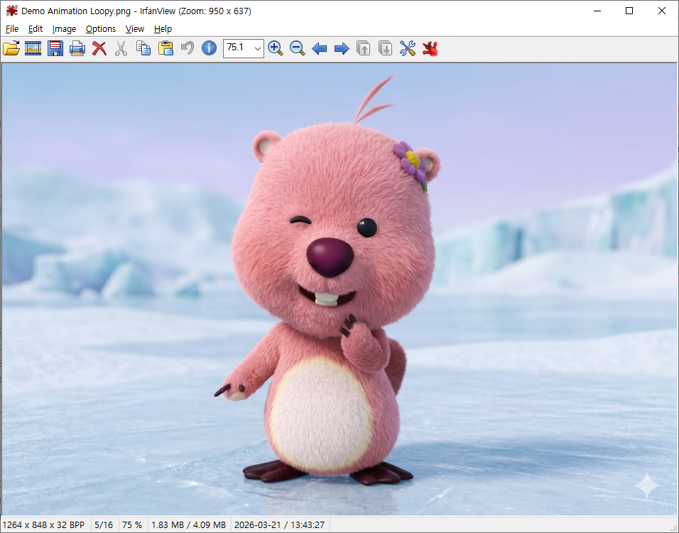Image resolution: width=679 pixels, height=533 pixels.
Task: Show image Information with the blue i icon
Action: 209,48
